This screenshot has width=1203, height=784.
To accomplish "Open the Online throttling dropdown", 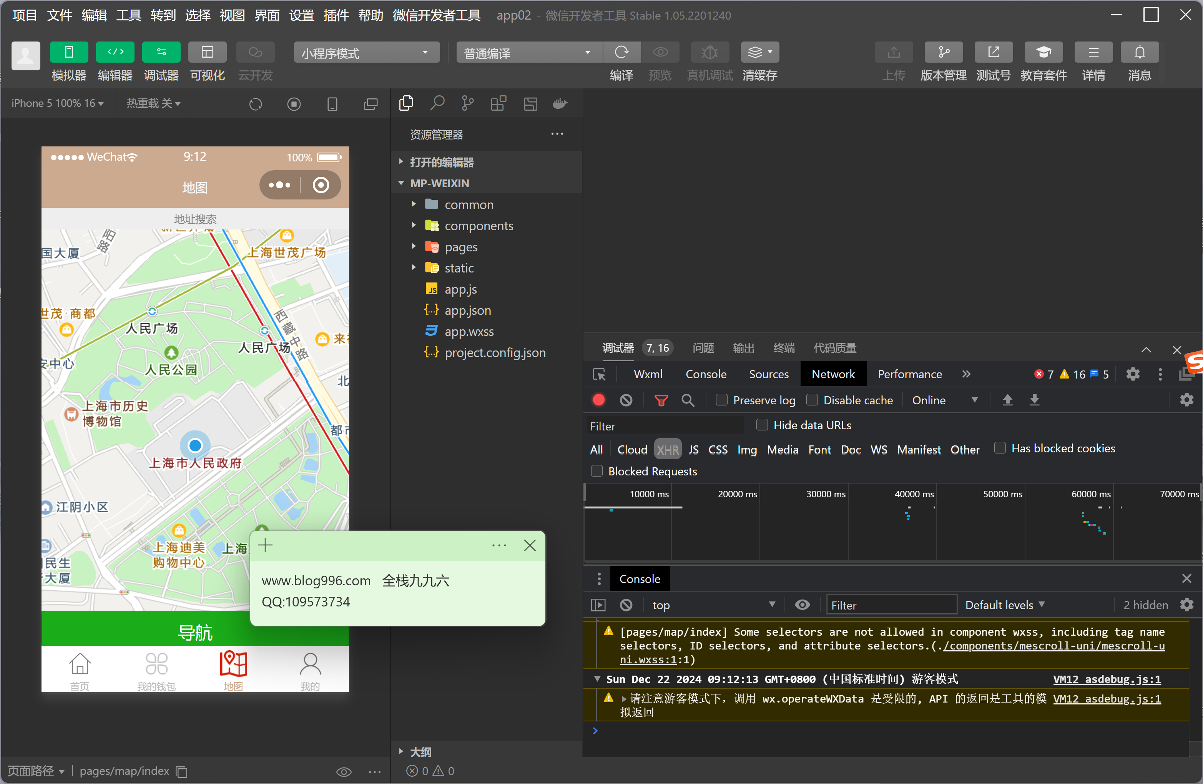I will click(944, 400).
